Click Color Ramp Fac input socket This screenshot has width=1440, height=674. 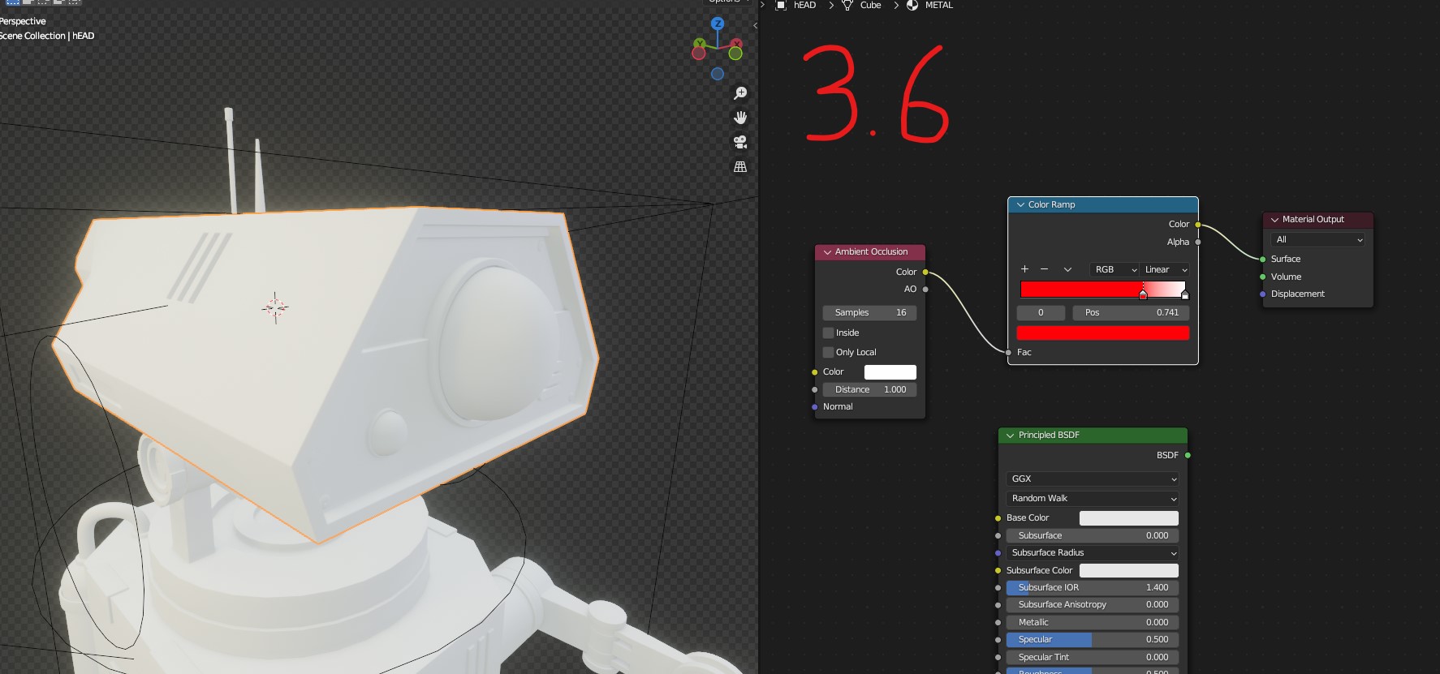coord(1008,352)
